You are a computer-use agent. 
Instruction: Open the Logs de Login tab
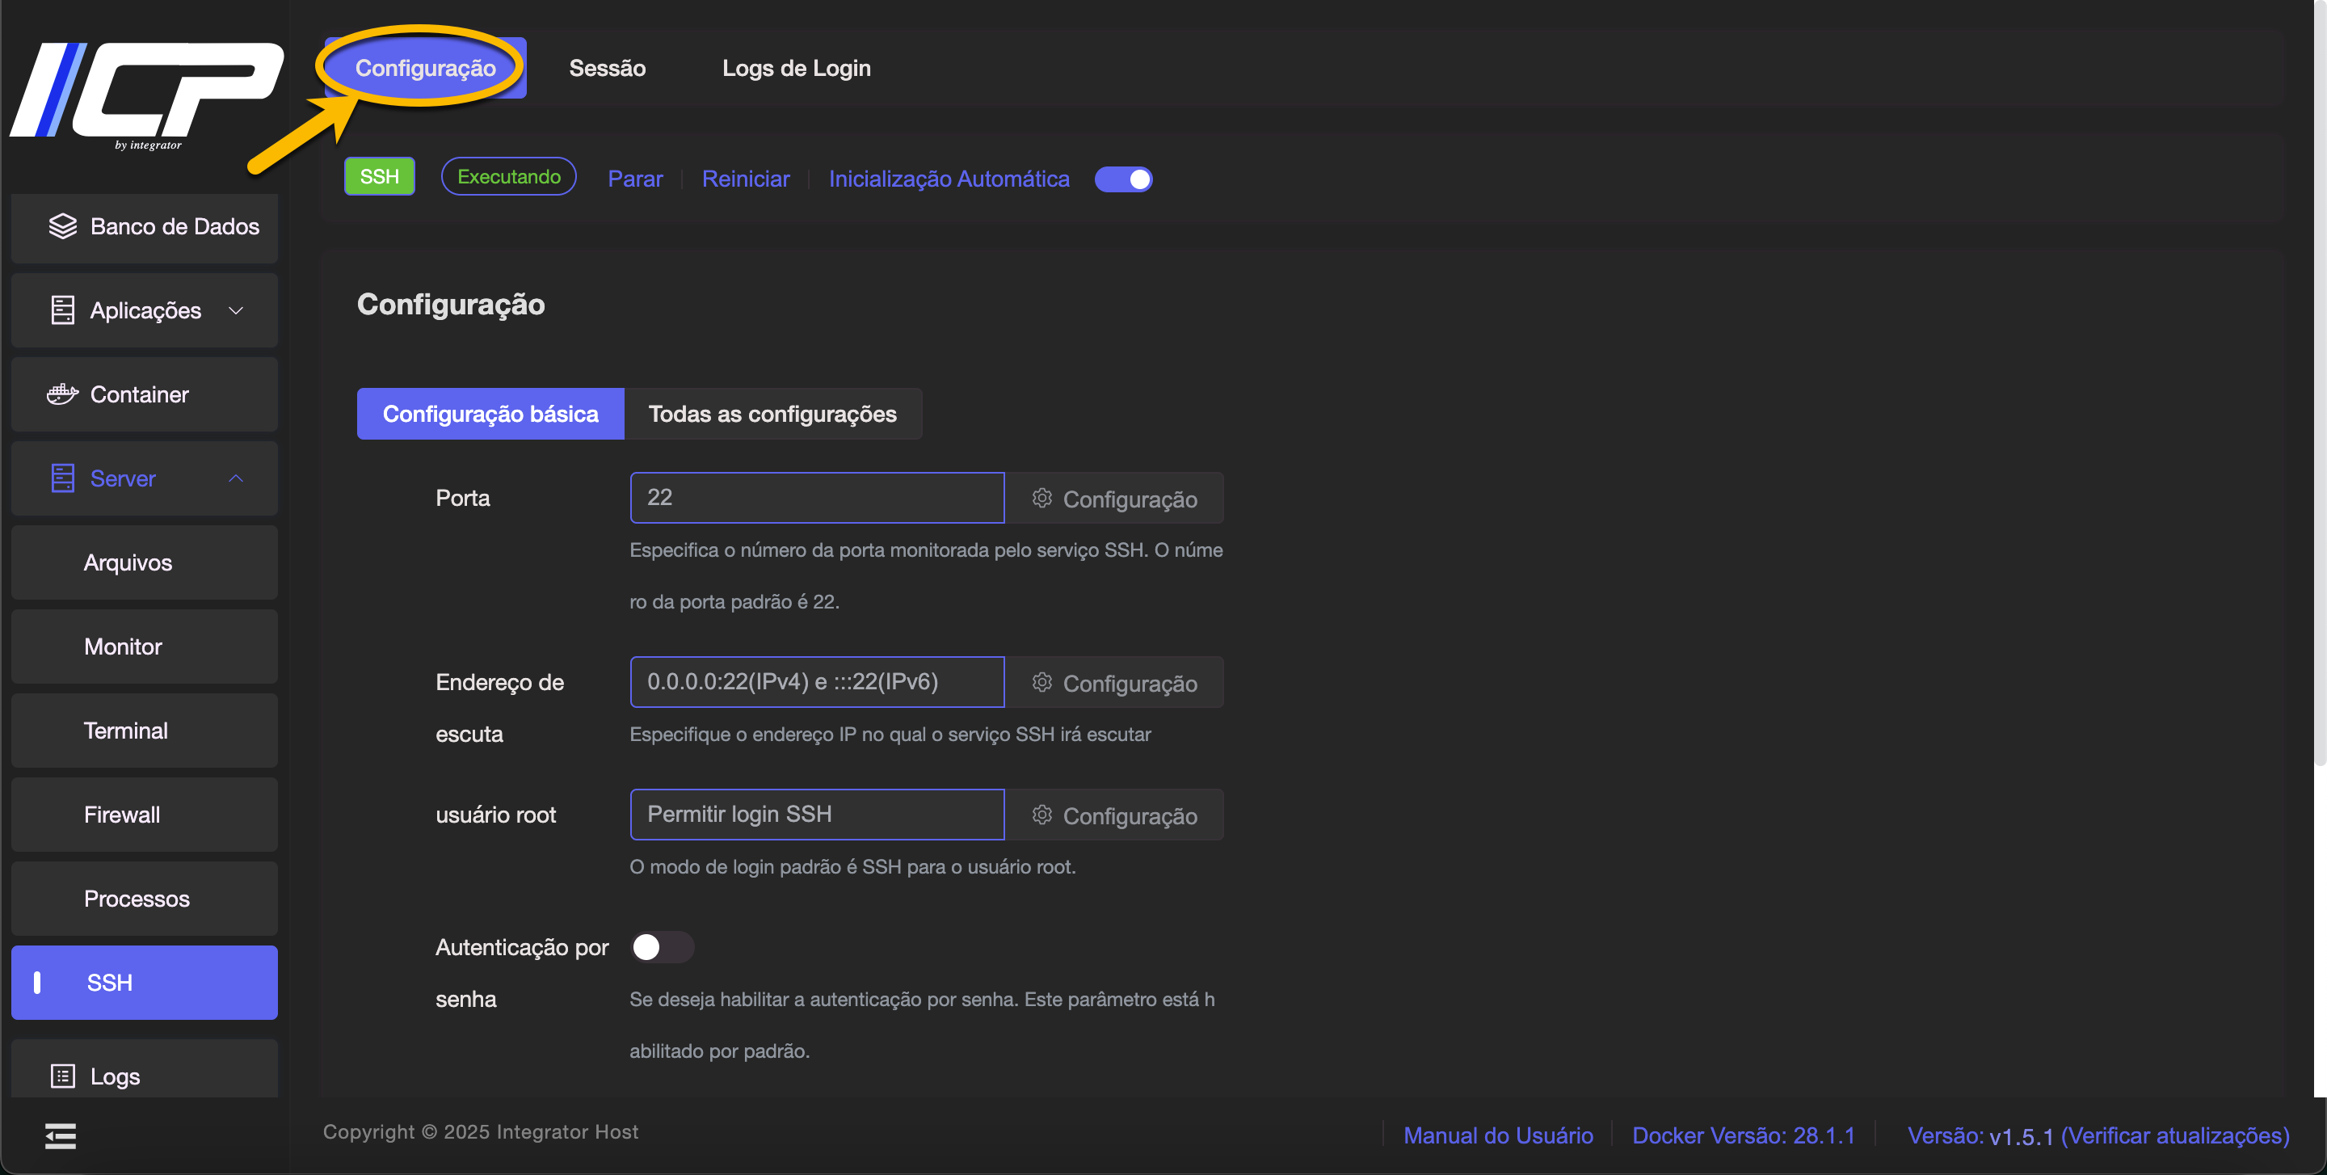(x=796, y=68)
